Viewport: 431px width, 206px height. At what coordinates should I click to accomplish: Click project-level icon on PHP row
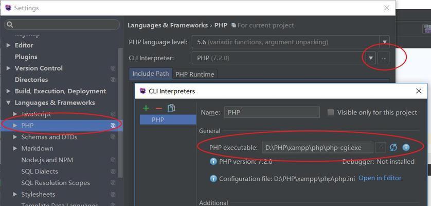click(113, 126)
